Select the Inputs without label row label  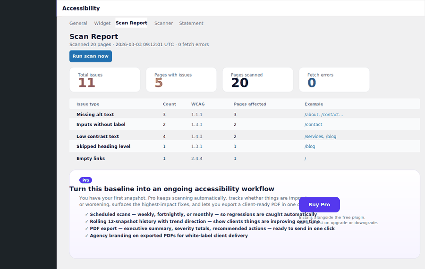[x=101, y=125]
